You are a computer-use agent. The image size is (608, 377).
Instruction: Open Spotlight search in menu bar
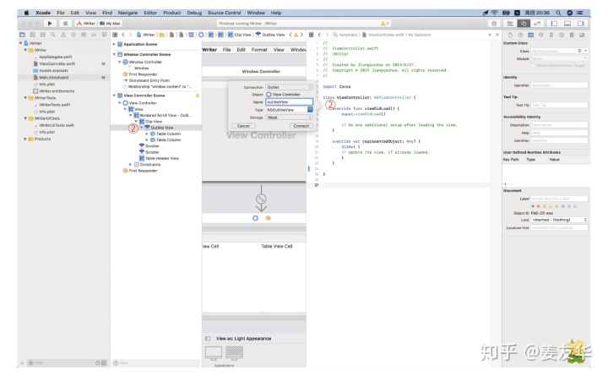[558, 13]
